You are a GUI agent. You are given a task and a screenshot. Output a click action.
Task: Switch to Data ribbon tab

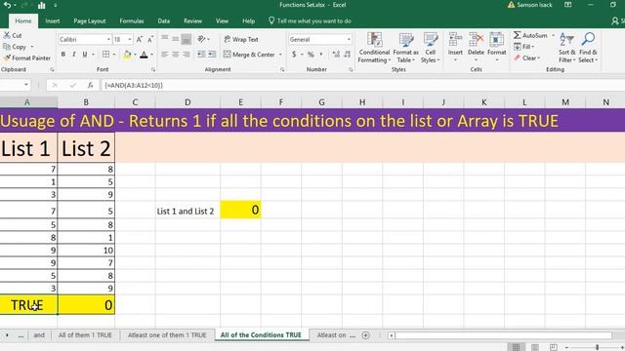pos(163,21)
